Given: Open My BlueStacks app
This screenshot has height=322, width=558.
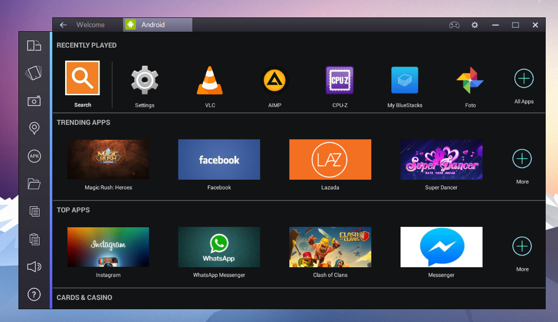Looking at the screenshot, I should click(405, 80).
